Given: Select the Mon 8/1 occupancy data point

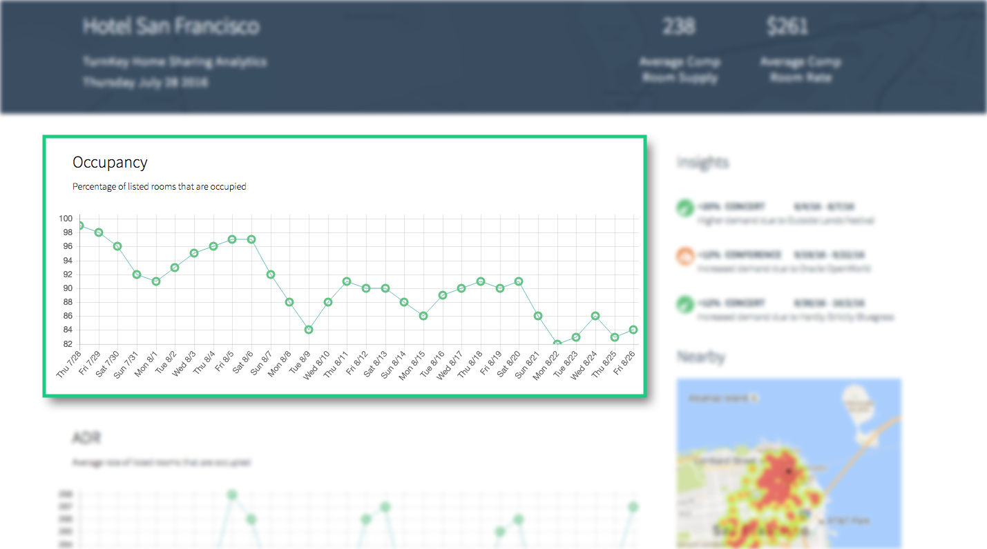Looking at the screenshot, I should click(156, 281).
